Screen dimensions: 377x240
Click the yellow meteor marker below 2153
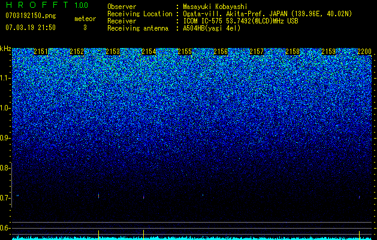tap(98, 235)
